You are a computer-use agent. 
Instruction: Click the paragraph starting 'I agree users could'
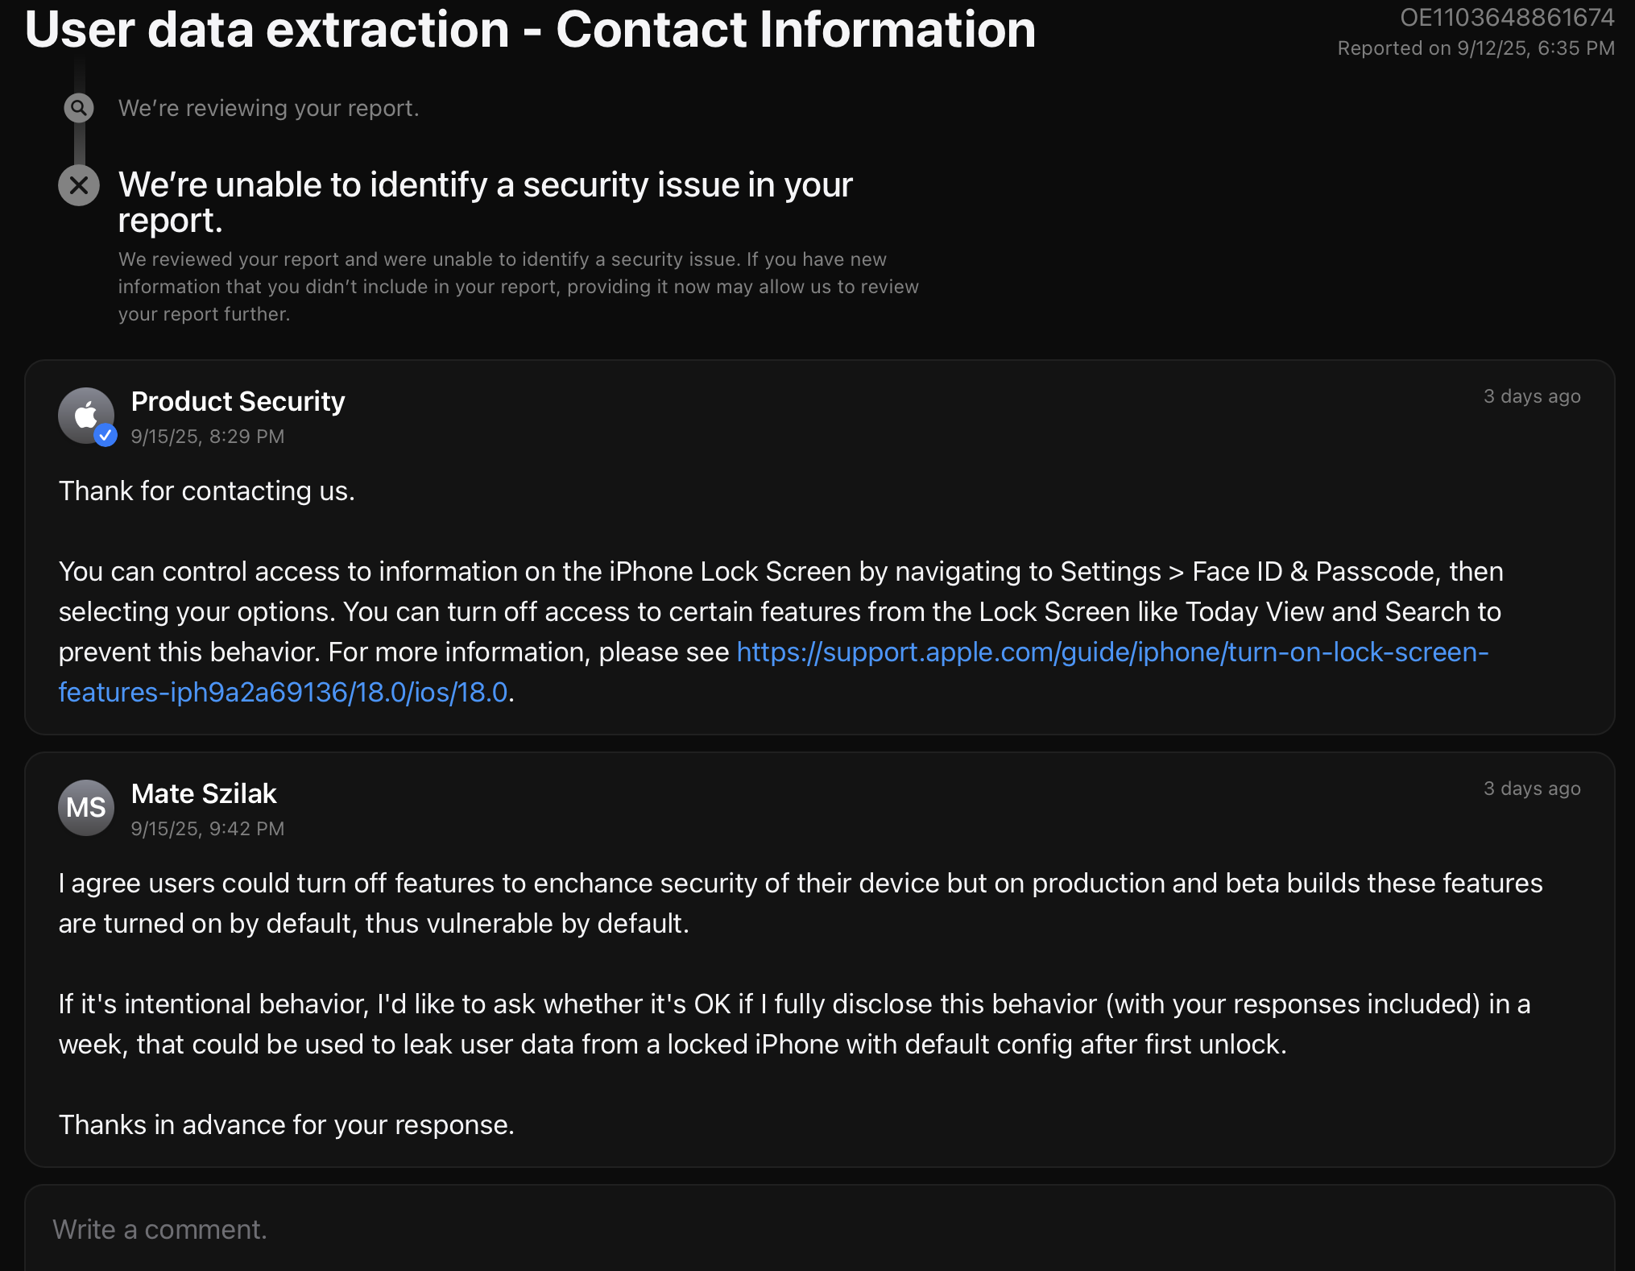(x=801, y=903)
